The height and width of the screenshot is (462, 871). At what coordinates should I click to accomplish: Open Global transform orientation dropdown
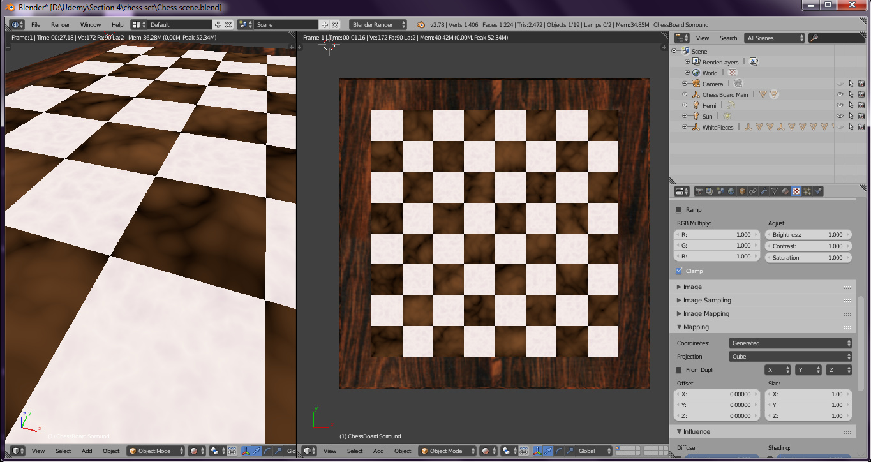[593, 451]
